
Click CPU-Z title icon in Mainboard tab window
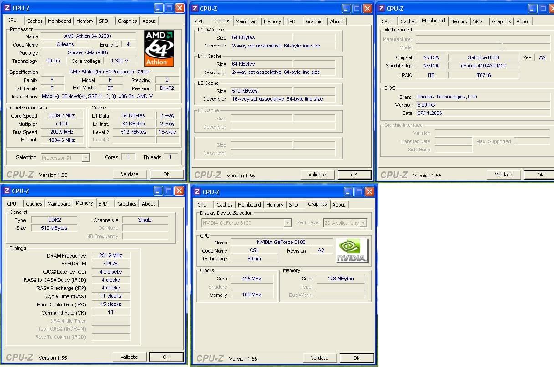pos(381,8)
